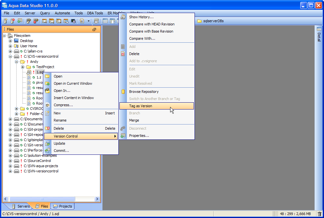Click the plain table grid toolbar icon
This screenshot has width=324, height=218.
pos(105,21)
